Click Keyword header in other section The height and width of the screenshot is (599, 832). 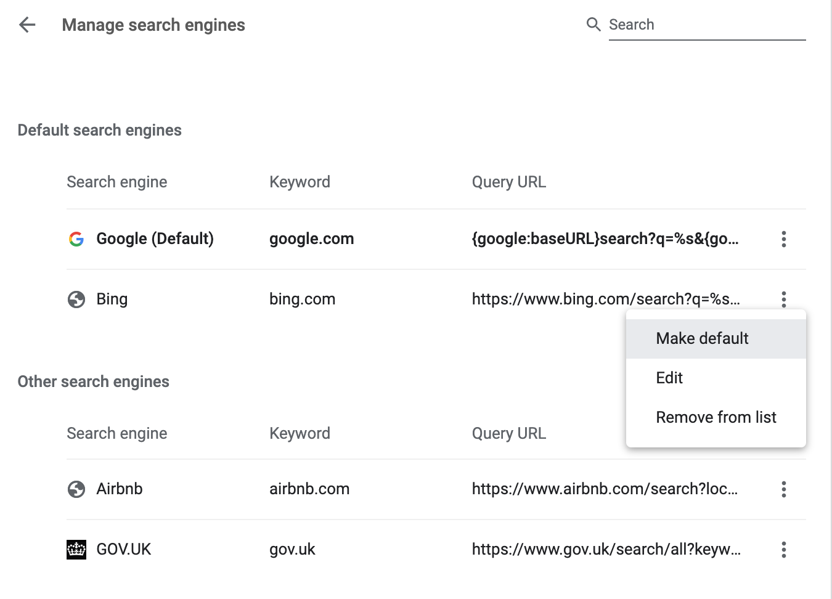pyautogui.click(x=300, y=434)
